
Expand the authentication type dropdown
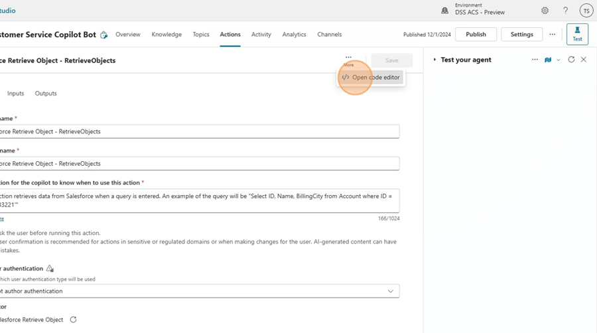click(390, 291)
